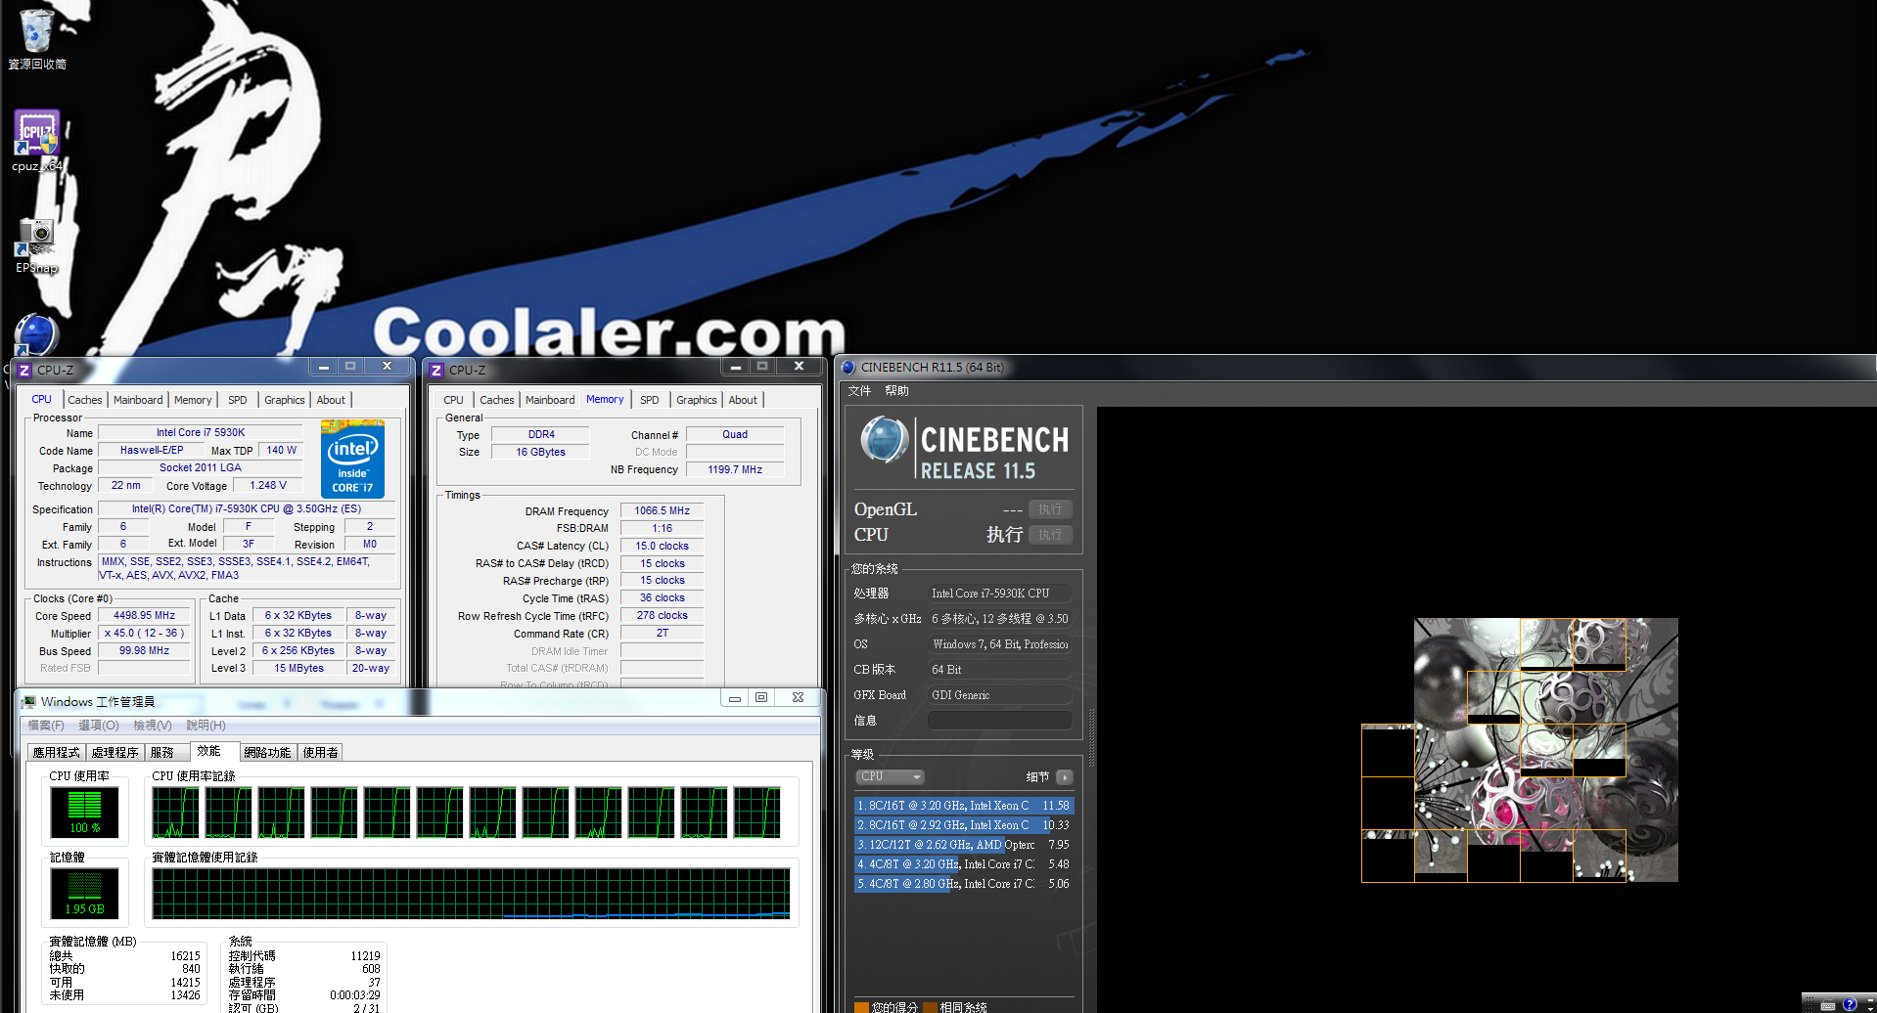Open the Recycle Bin (資源回收筒) desktop icon
1877x1013 pixels.
[x=36, y=39]
